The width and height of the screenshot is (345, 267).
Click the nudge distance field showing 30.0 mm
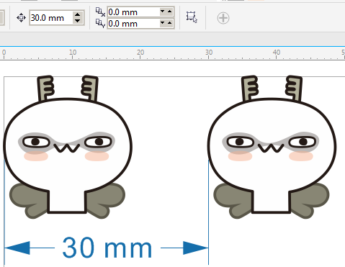tap(51, 18)
